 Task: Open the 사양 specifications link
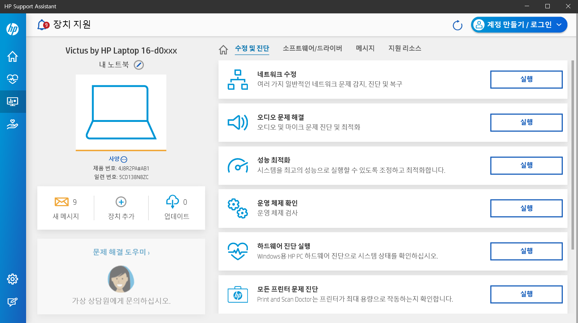(118, 159)
